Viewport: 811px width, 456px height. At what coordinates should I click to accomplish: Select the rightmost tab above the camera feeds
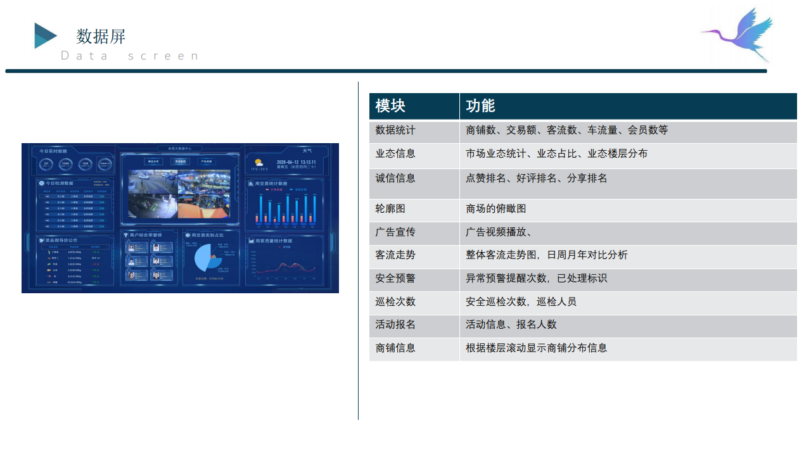click(x=206, y=161)
